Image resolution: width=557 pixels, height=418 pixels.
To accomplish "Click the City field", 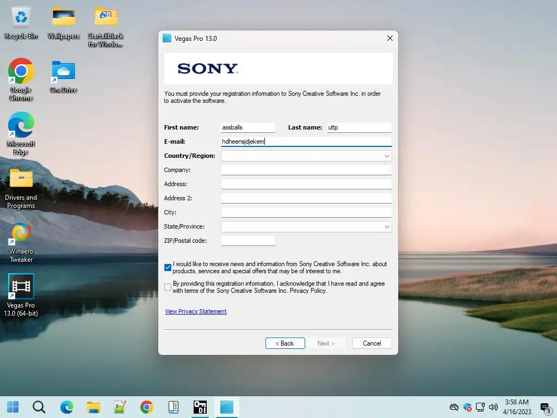I will 306,213.
